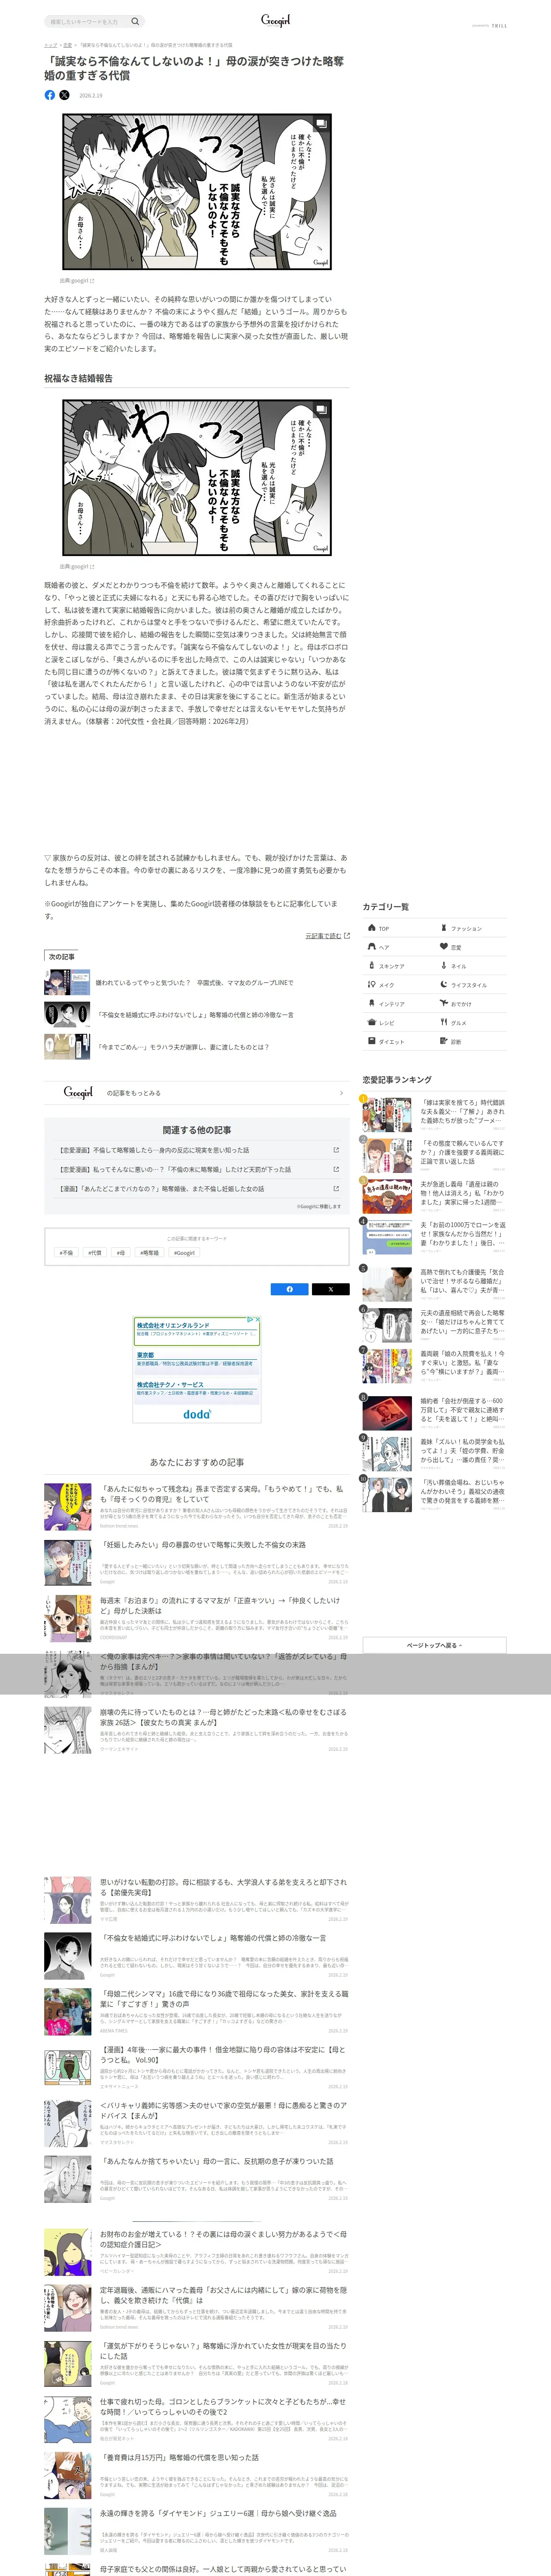Open the スキンケア category bottle icon
Screen dimensions: 551x2576
(x=372, y=966)
